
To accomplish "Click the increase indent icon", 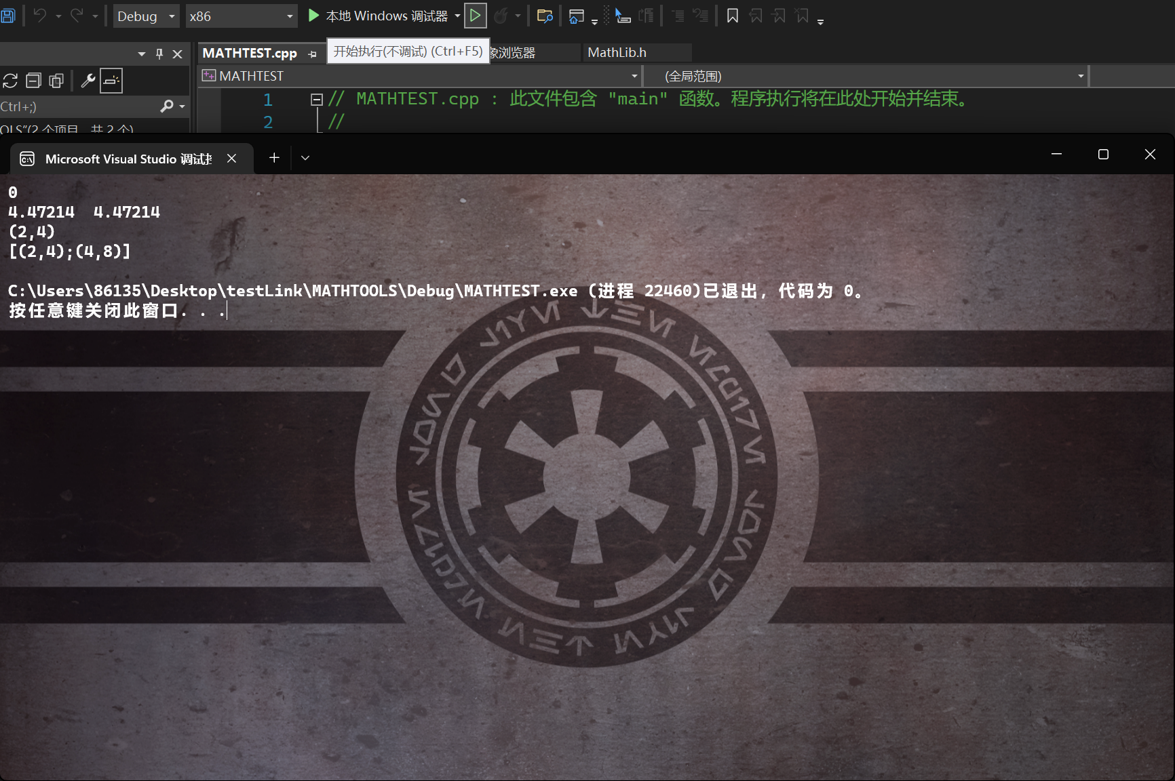I will 701,16.
